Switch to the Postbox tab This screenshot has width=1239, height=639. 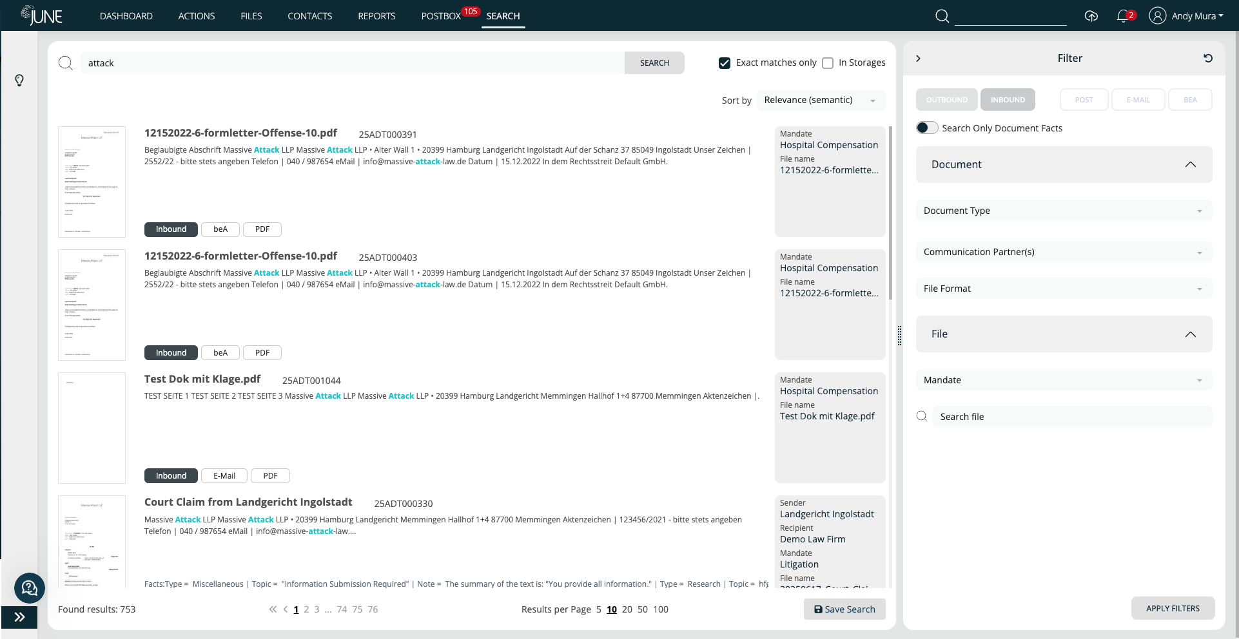pos(441,15)
